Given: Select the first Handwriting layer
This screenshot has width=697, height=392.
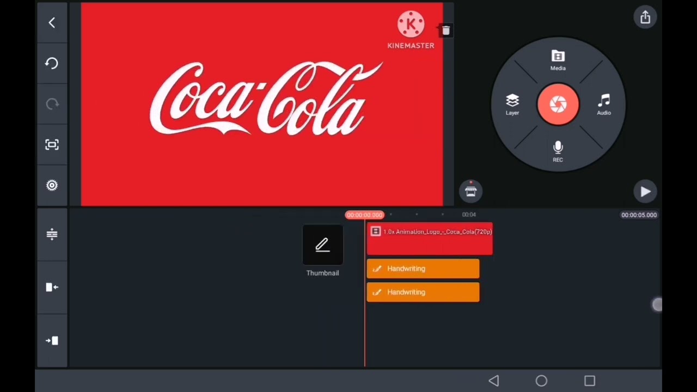Looking at the screenshot, I should (x=423, y=268).
